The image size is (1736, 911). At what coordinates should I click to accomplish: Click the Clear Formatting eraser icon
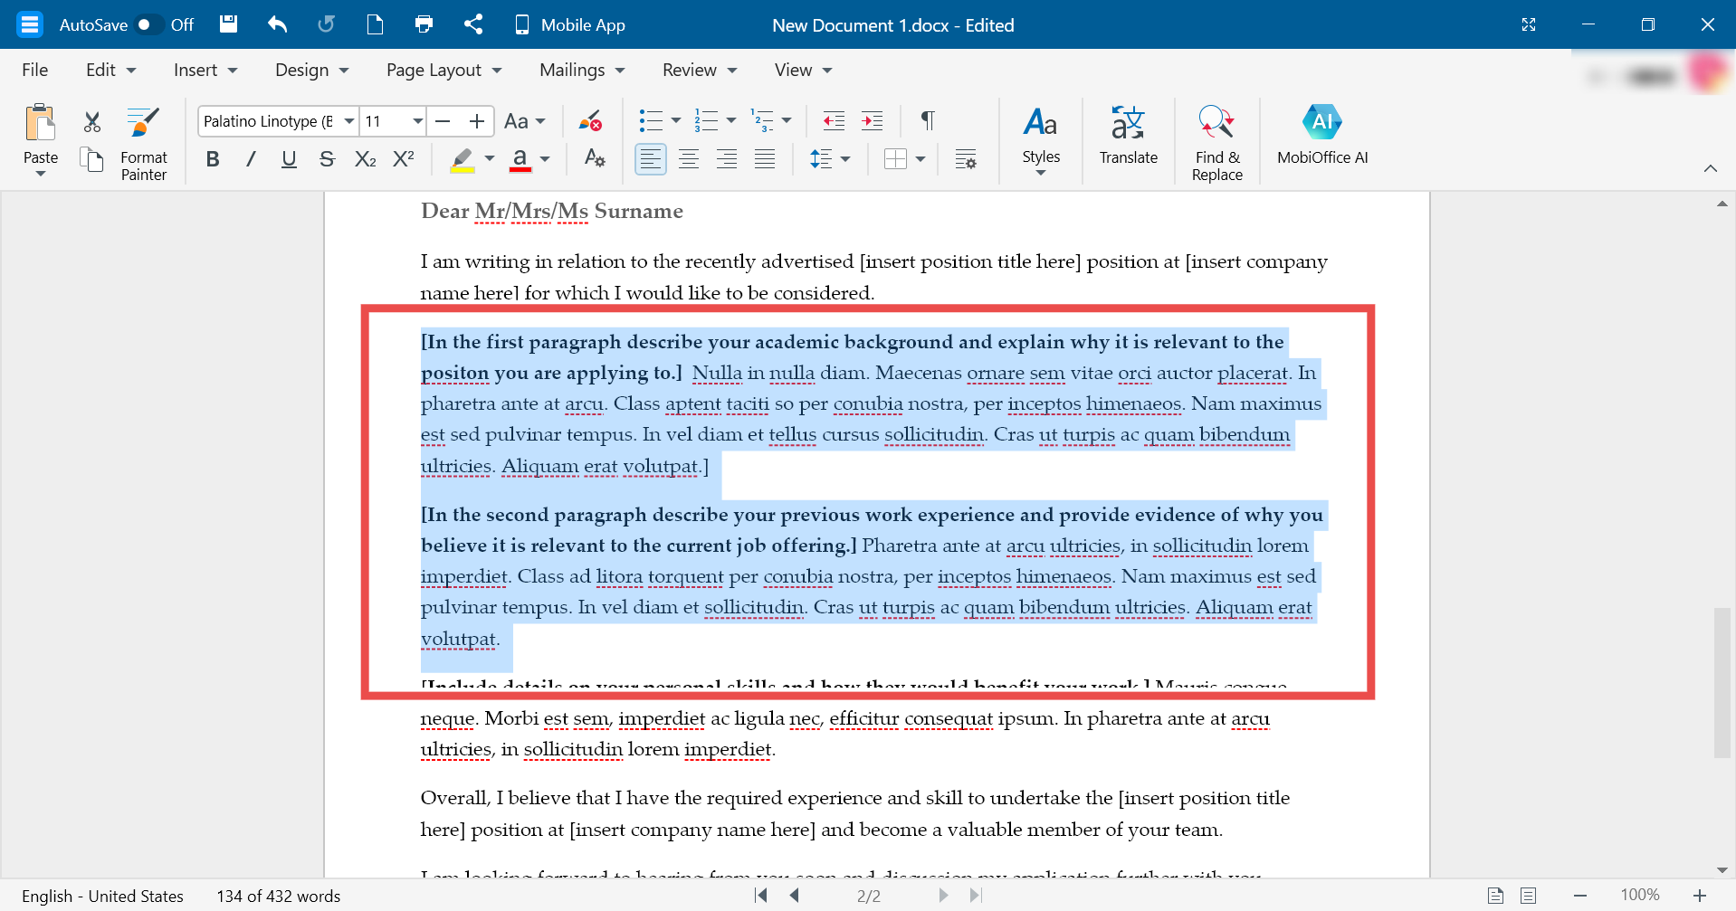pyautogui.click(x=590, y=121)
